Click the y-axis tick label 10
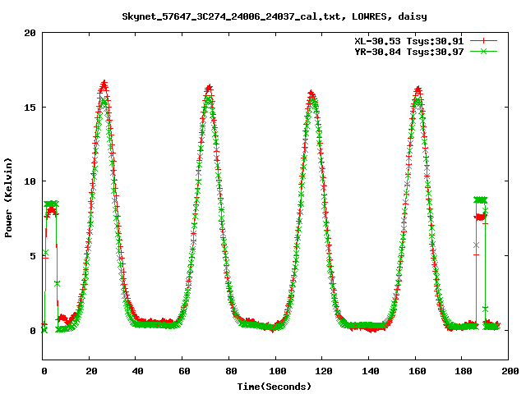The width and height of the screenshot is (526, 394). tap(30, 181)
